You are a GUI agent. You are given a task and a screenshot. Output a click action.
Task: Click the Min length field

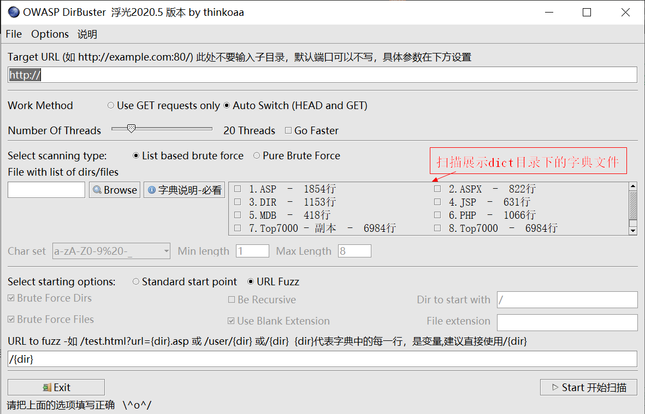point(252,251)
